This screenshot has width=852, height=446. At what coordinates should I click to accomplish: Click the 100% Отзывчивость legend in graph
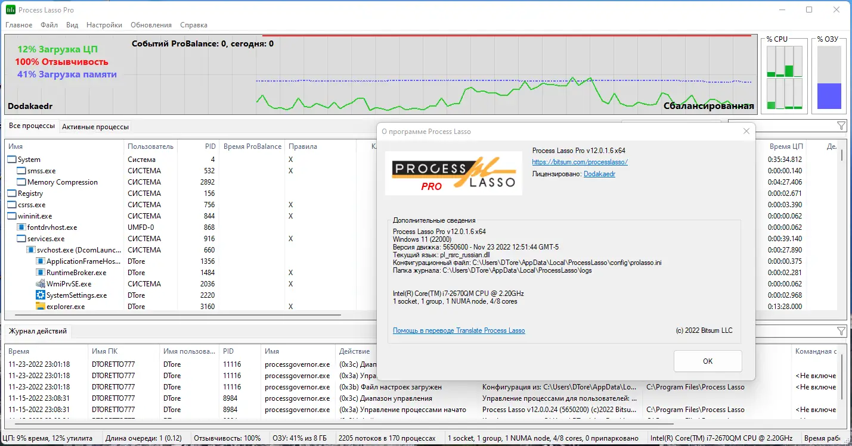[x=61, y=62]
